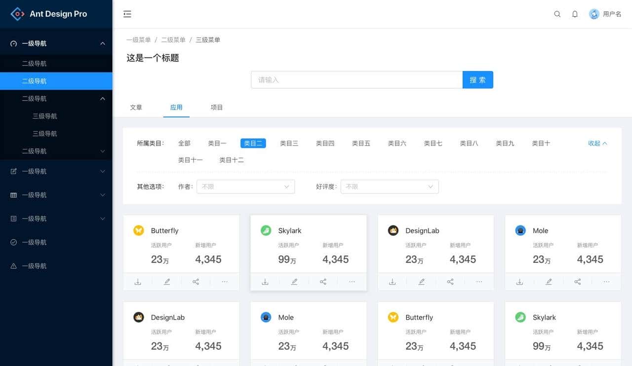Open the 作者 不限 dropdown
The width and height of the screenshot is (632, 366).
coord(245,186)
